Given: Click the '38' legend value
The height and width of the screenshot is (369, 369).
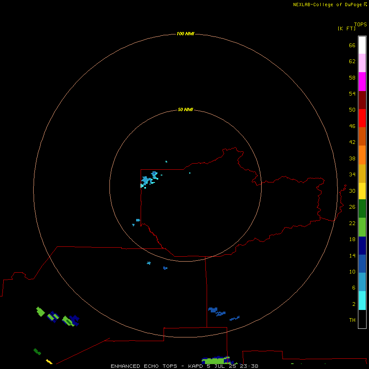Looking at the screenshot, I should point(352,158).
